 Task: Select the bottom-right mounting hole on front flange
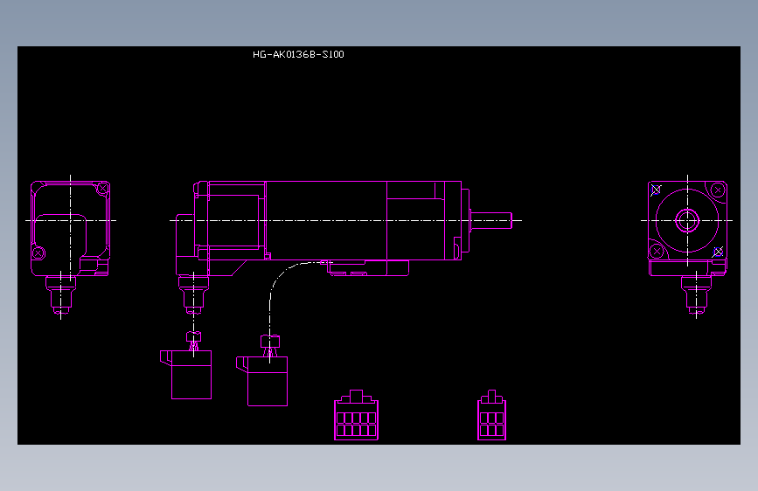click(x=719, y=252)
